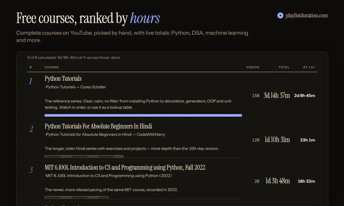Image resolution: width=344 pixels, height=206 pixels.
Task: Click the hatched duration bar for MIT 6.100L
Action: click(76, 198)
